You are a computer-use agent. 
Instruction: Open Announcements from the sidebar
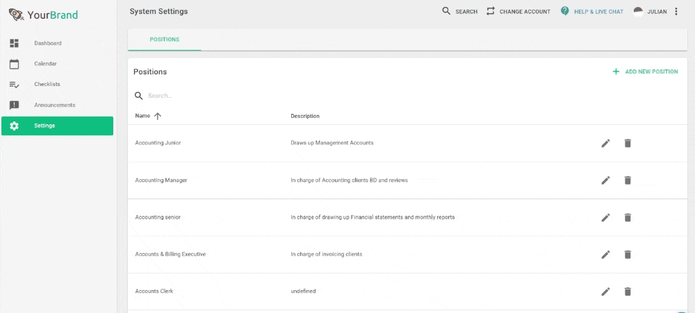click(54, 105)
